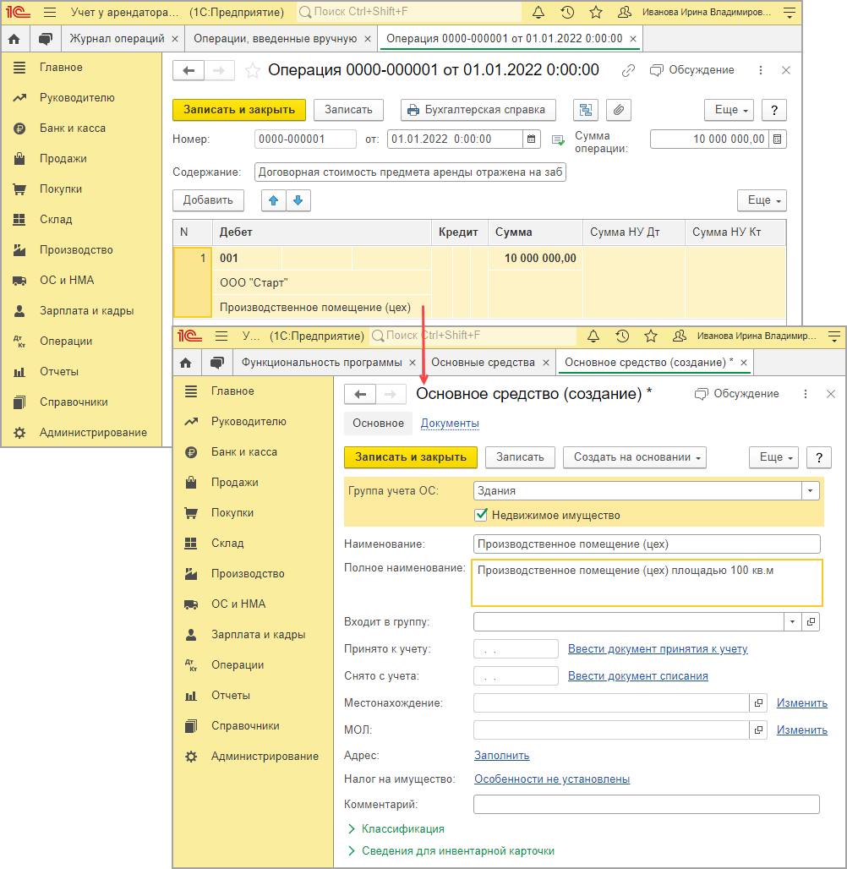Select debit account 001 cell

click(x=248, y=259)
